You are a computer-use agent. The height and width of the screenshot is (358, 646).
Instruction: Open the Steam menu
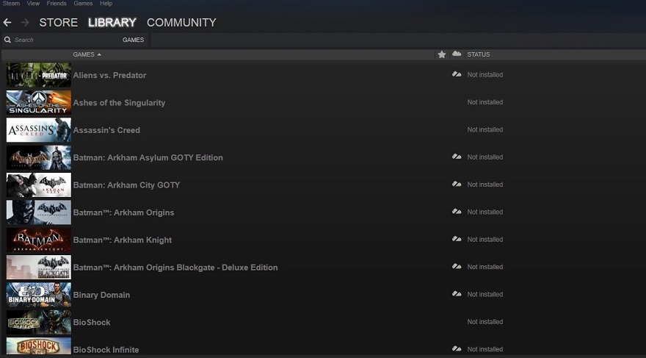tap(11, 3)
